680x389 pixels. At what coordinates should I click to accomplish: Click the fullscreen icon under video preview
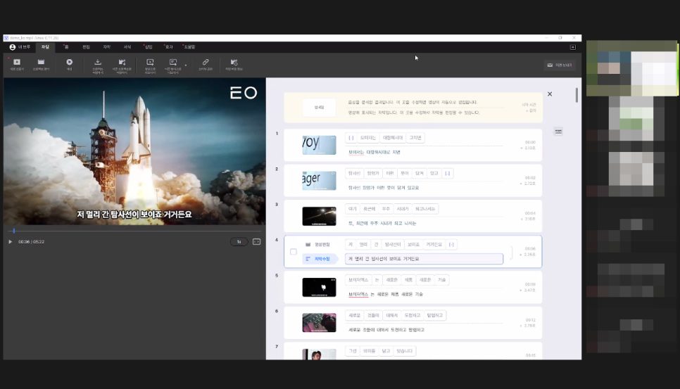click(x=257, y=242)
